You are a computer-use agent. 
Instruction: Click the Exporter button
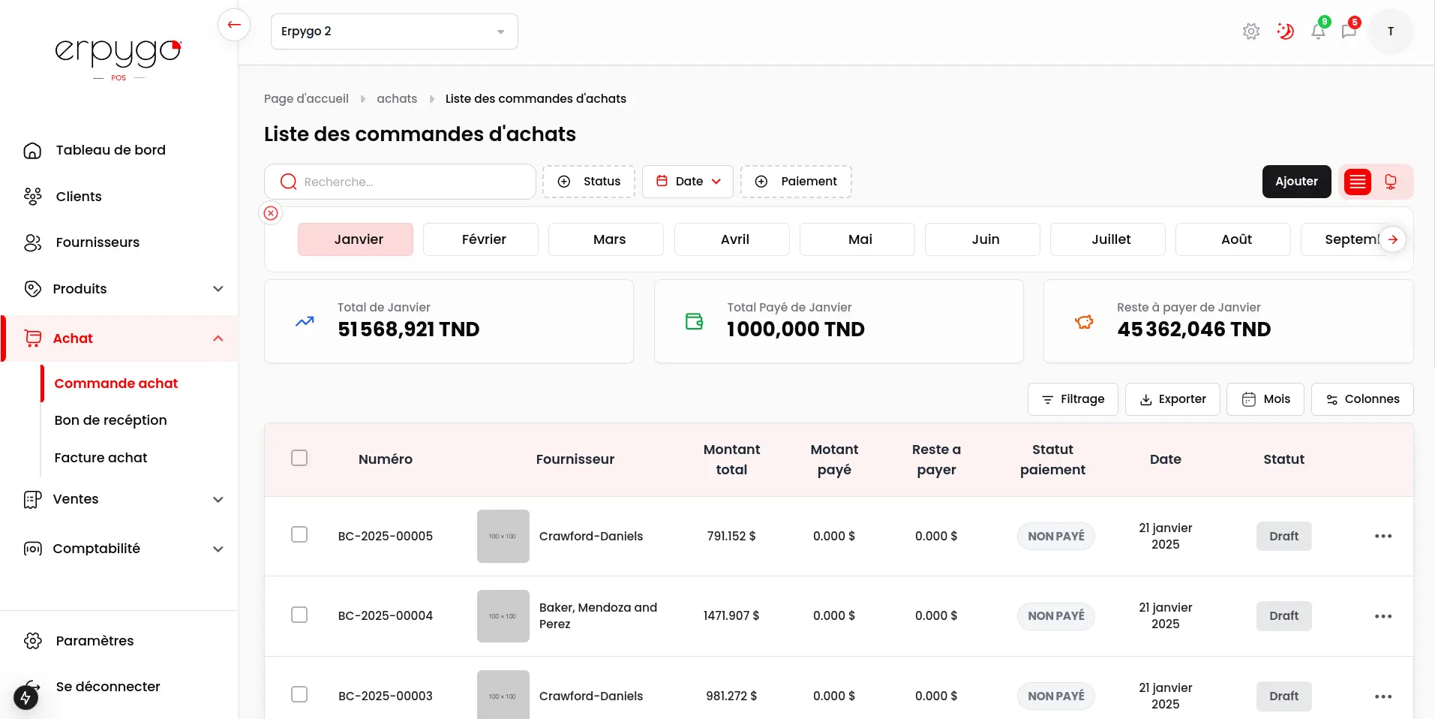[1172, 399]
